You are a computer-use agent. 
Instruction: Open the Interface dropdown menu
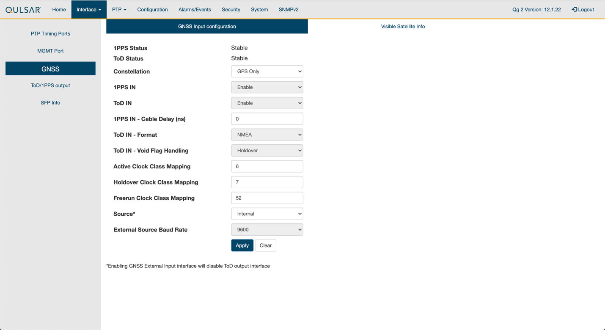click(x=88, y=9)
